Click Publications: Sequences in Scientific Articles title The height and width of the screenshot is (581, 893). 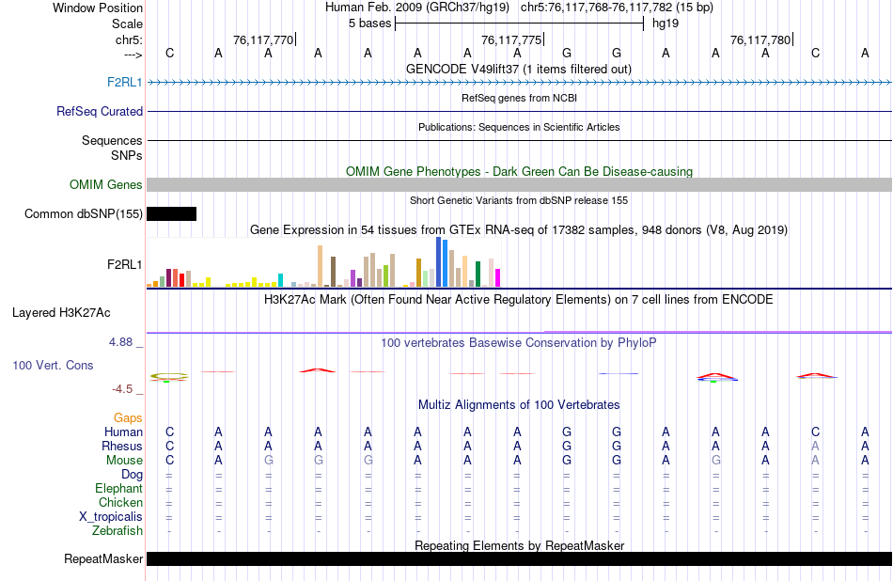(x=519, y=127)
